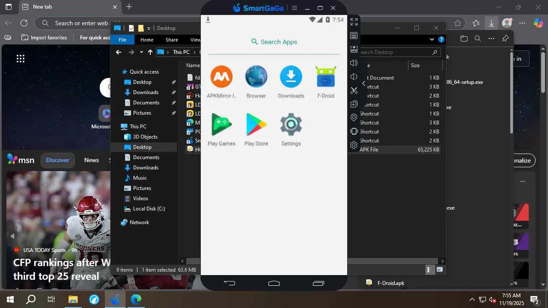This screenshot has height=308, width=548.
Task: Open the Share ribbon tab
Action: pos(172,40)
